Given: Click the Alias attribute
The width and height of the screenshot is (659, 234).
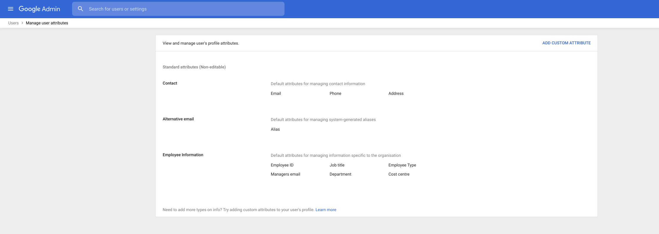Looking at the screenshot, I should click(275, 129).
